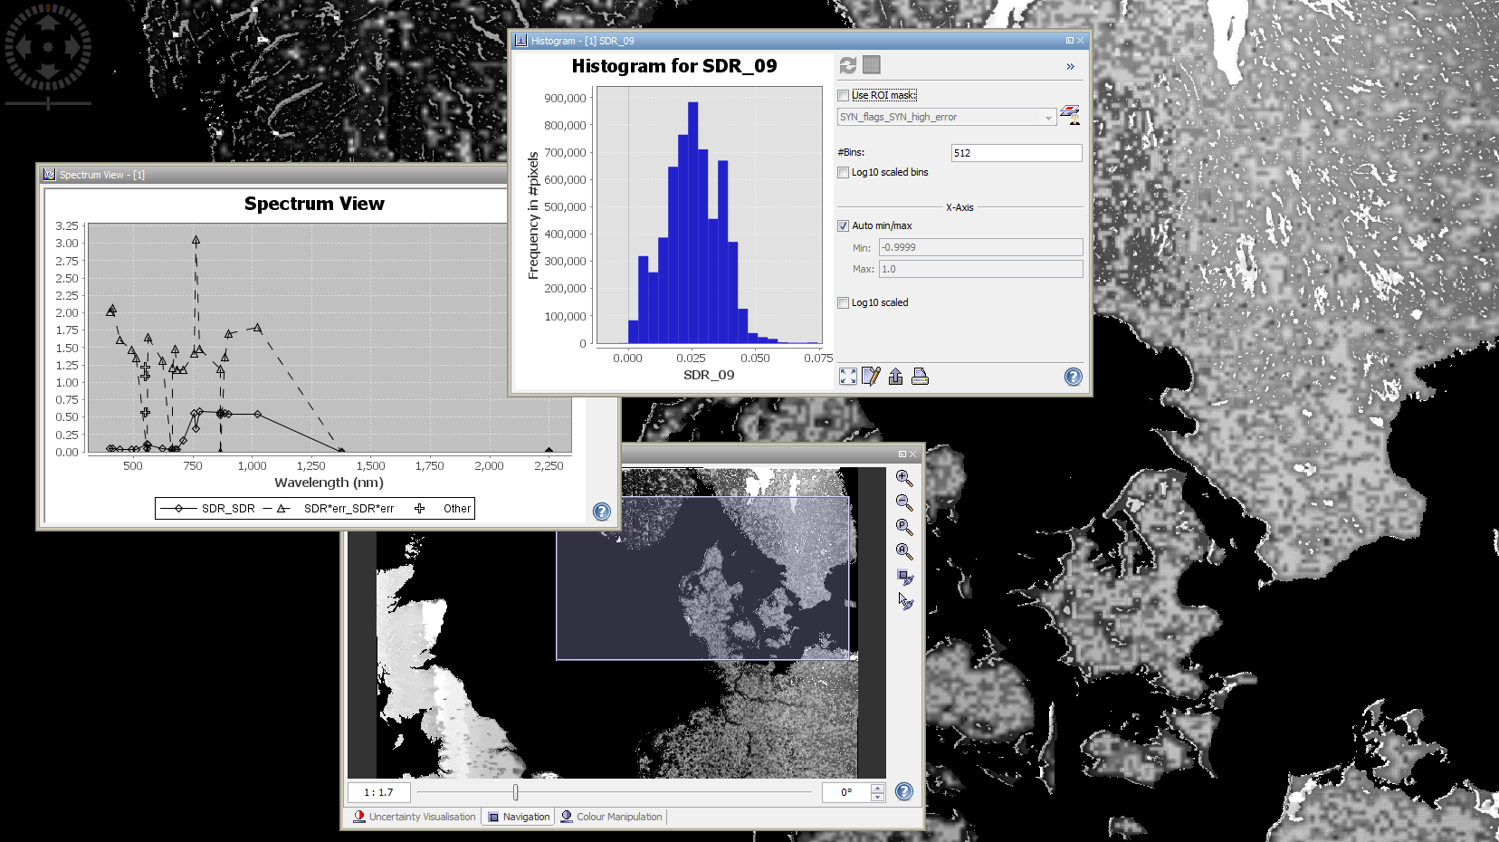Enable the Use ROI mask checkbox

click(x=844, y=95)
